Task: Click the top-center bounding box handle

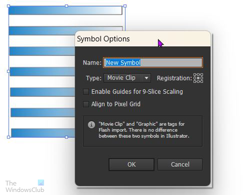Action: point(66,6)
